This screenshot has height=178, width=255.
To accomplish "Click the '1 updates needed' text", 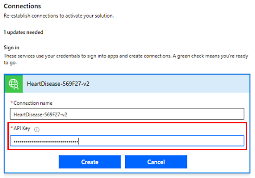I will 24,32.
